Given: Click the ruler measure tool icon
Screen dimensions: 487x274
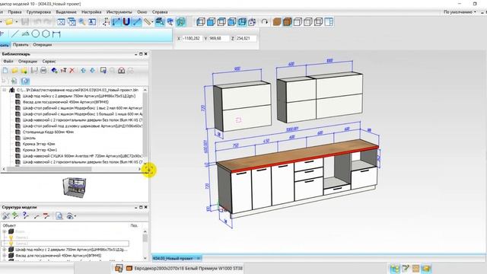Looking at the screenshot, I should point(147,22).
